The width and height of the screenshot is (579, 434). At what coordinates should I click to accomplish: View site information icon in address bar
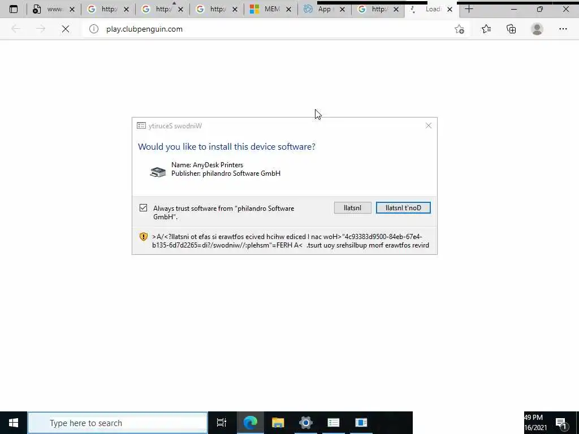pyautogui.click(x=94, y=29)
